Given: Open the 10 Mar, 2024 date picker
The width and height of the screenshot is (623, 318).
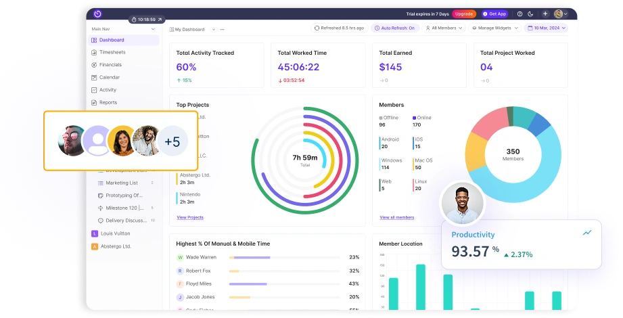Looking at the screenshot, I should point(546,28).
